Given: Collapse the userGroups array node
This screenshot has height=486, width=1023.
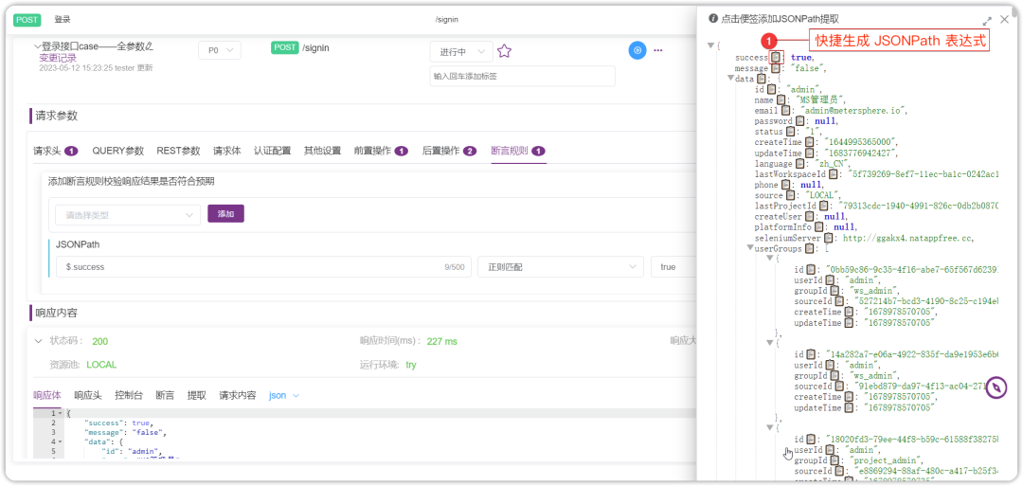Looking at the screenshot, I should [x=750, y=248].
